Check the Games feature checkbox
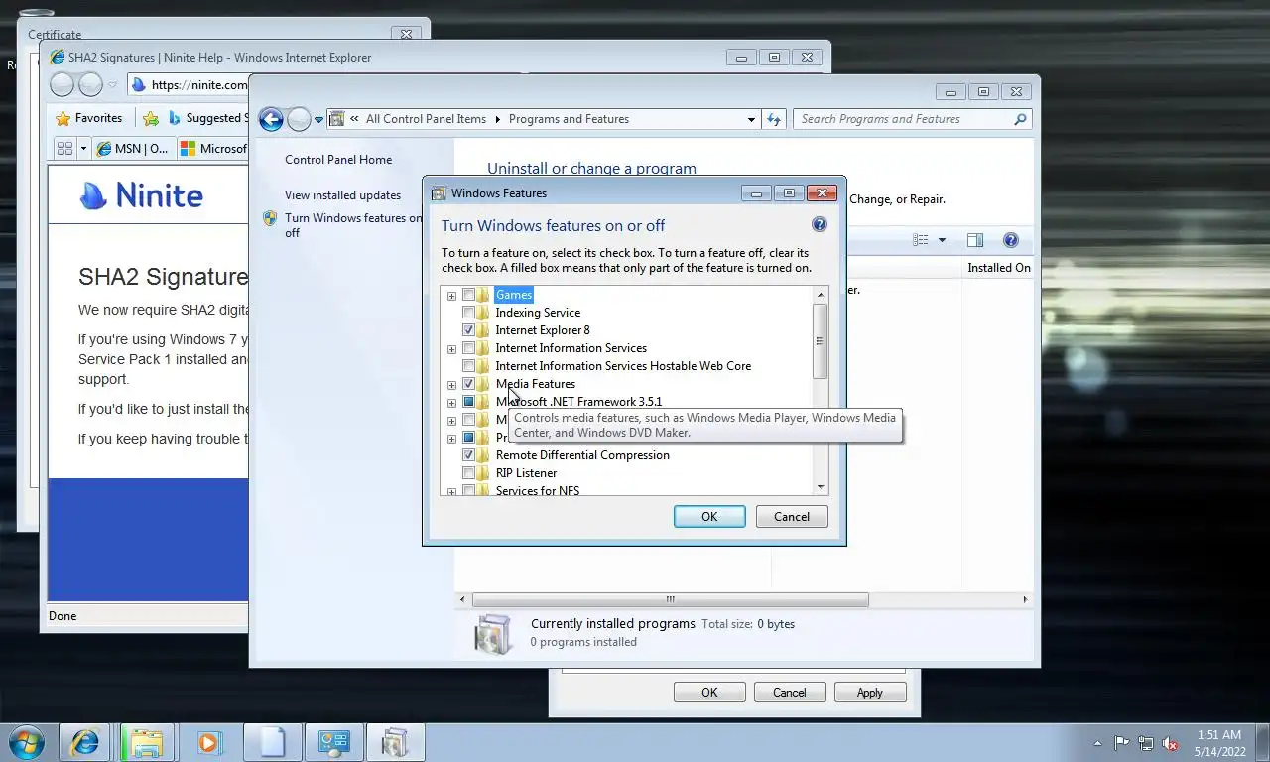 point(468,295)
